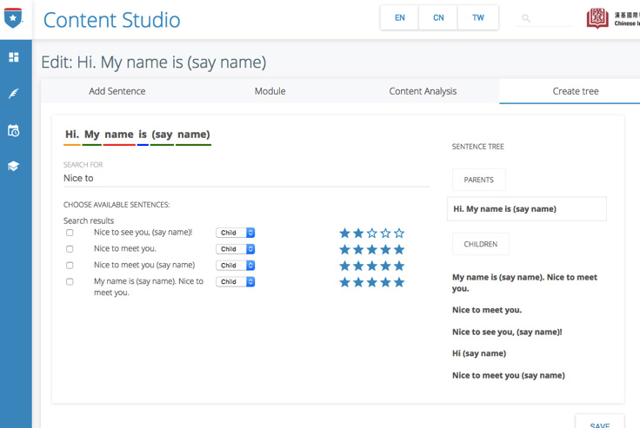Switch to the Add Sentence tab
This screenshot has height=428, width=640.
(117, 91)
